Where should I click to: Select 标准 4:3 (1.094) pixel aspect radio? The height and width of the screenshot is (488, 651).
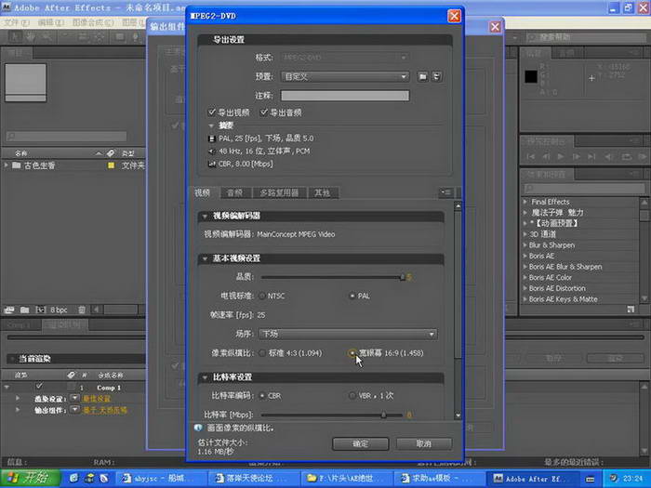[x=262, y=353]
